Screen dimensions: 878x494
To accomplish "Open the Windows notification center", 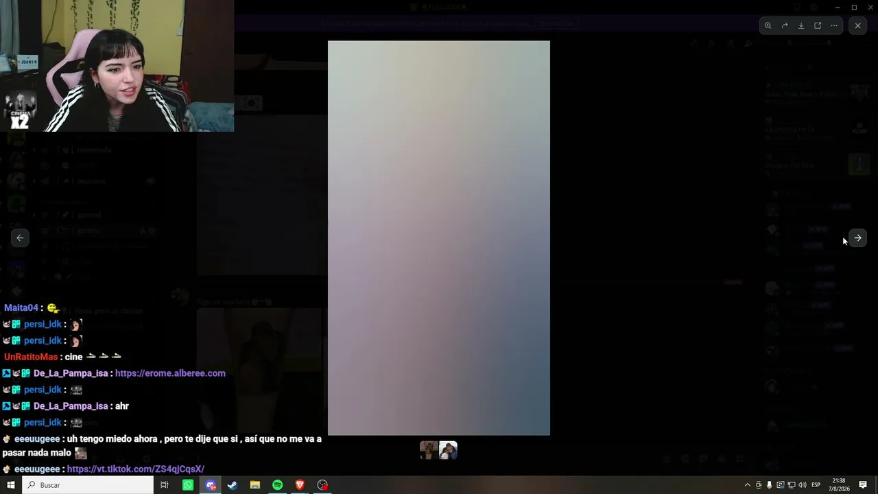I will pyautogui.click(x=863, y=485).
